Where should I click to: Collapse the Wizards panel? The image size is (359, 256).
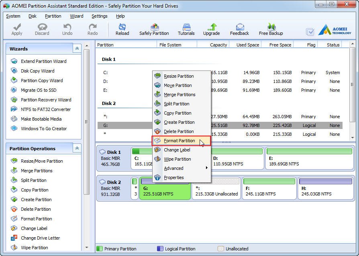click(x=77, y=48)
